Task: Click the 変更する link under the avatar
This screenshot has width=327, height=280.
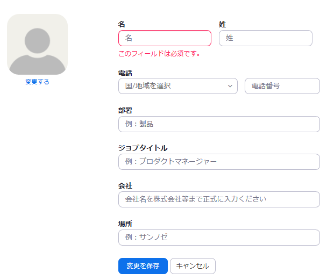Action: pyautogui.click(x=37, y=82)
